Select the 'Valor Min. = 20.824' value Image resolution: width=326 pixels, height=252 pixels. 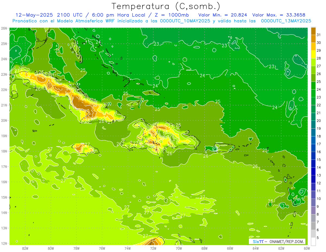click(223, 15)
